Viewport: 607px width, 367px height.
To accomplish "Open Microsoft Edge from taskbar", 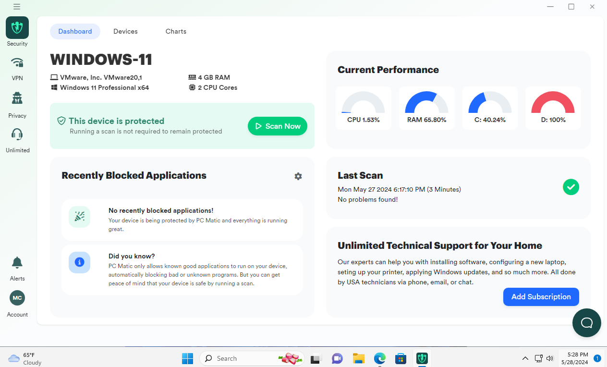I will pos(380,358).
